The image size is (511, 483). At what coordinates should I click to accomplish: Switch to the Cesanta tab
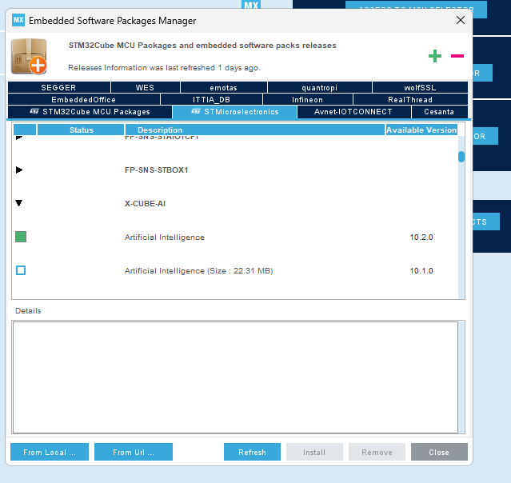[439, 112]
